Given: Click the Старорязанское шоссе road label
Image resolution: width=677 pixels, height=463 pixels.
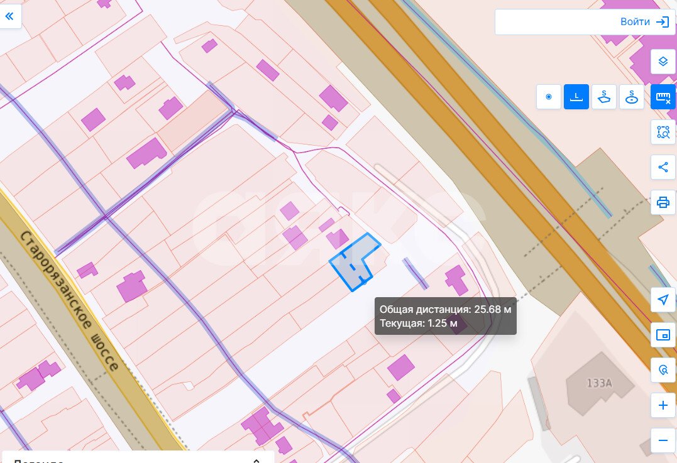Looking at the screenshot, I should (x=70, y=302).
